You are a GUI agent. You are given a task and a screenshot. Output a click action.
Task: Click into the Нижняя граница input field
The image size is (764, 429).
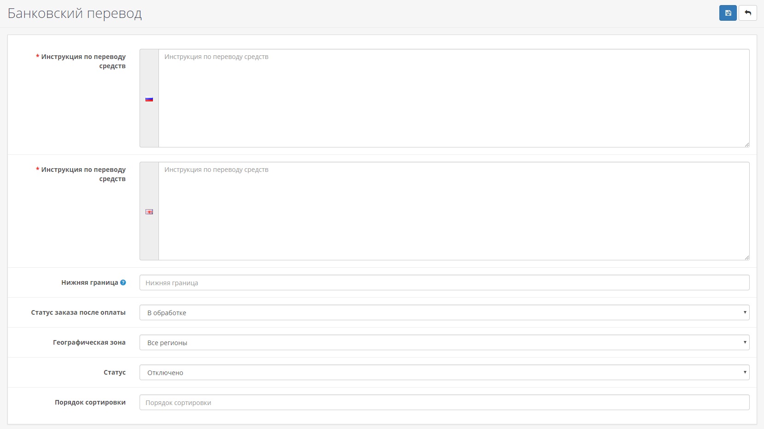[x=444, y=282]
